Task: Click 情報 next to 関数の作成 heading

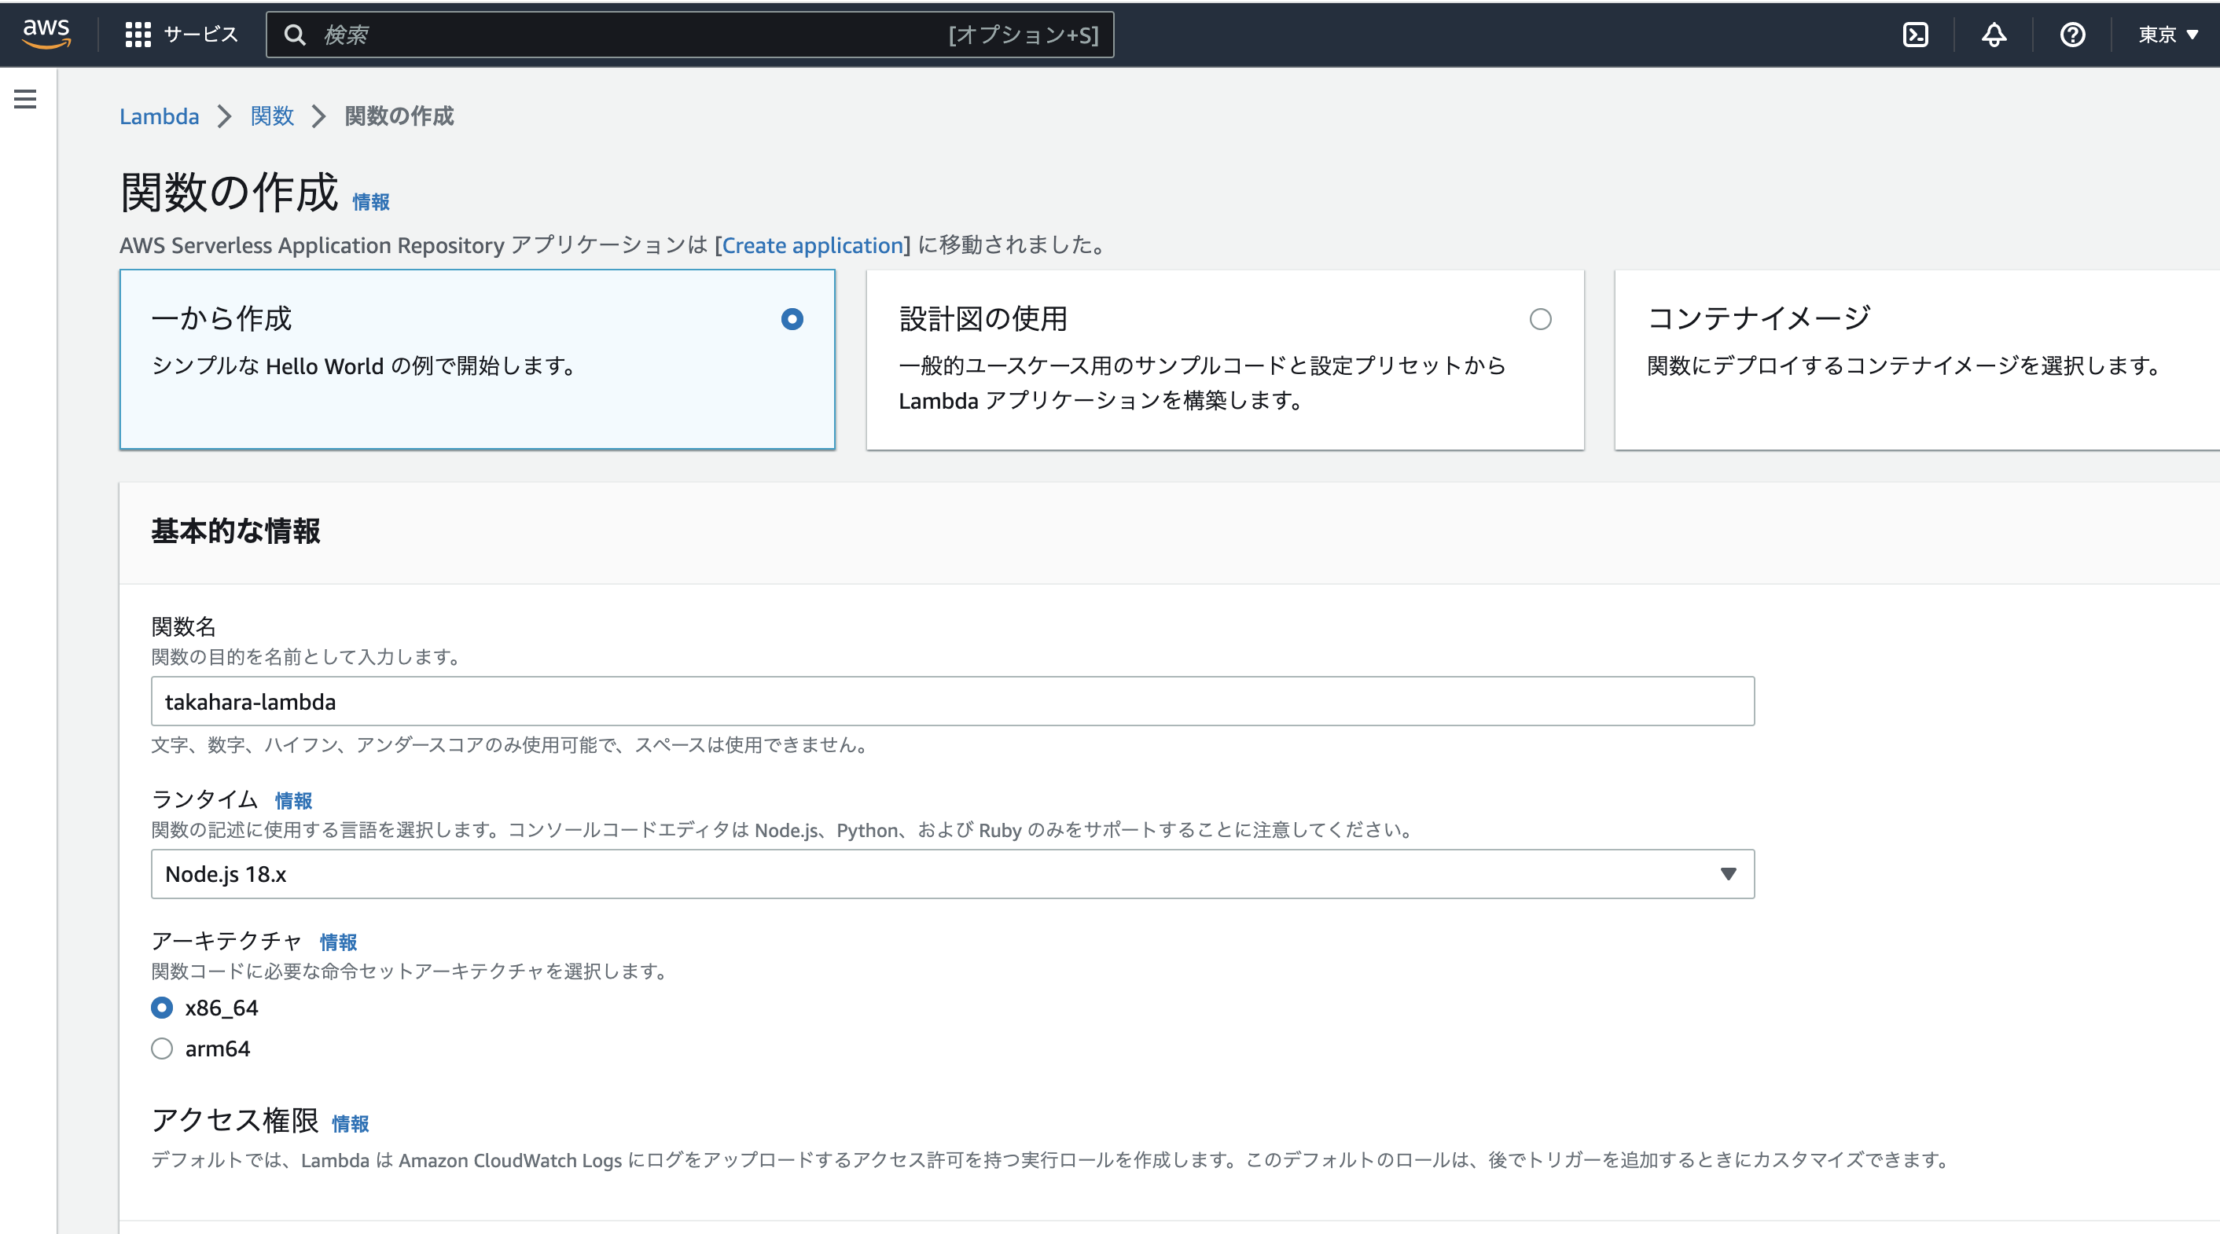Action: coord(369,200)
